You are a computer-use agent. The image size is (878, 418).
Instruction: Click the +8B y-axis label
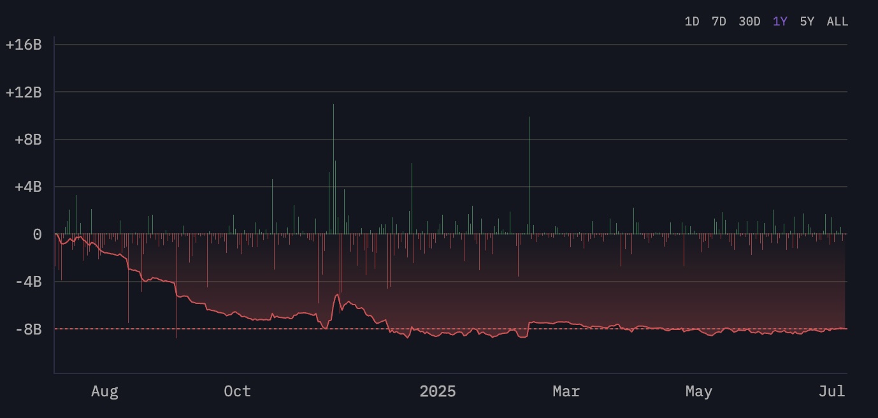click(27, 140)
